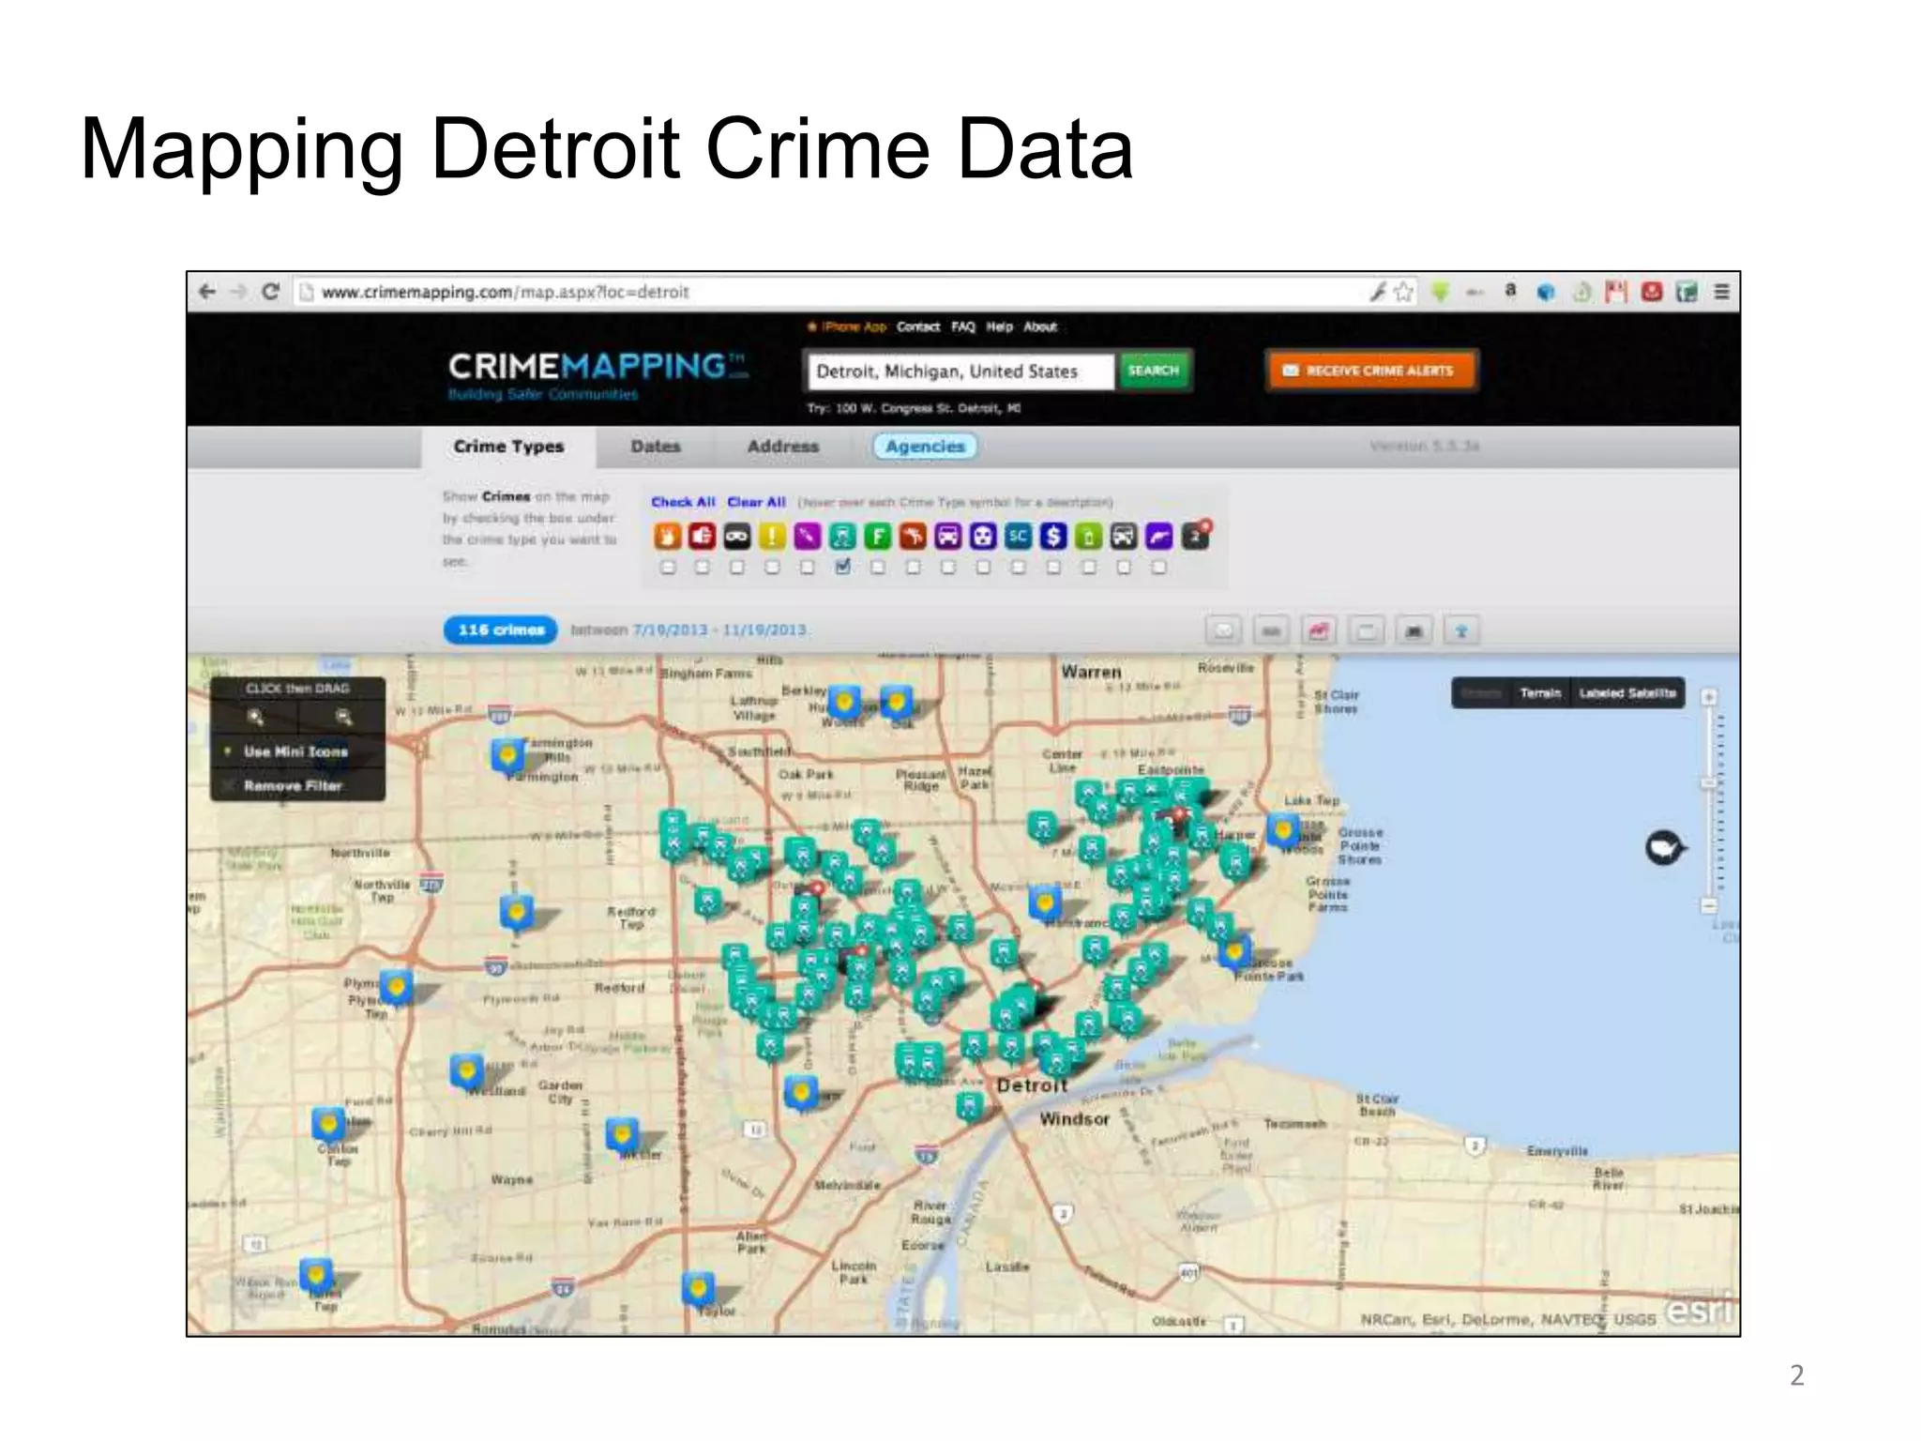Click the CrimeMapping logo

point(597,374)
